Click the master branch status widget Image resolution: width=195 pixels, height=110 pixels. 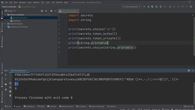(x=166, y=109)
